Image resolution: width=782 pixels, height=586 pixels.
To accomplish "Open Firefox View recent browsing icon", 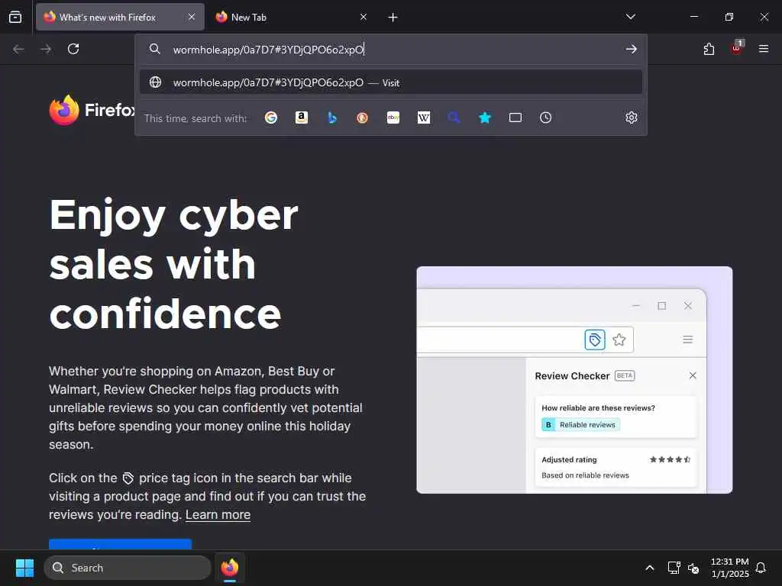I will coord(15,18).
